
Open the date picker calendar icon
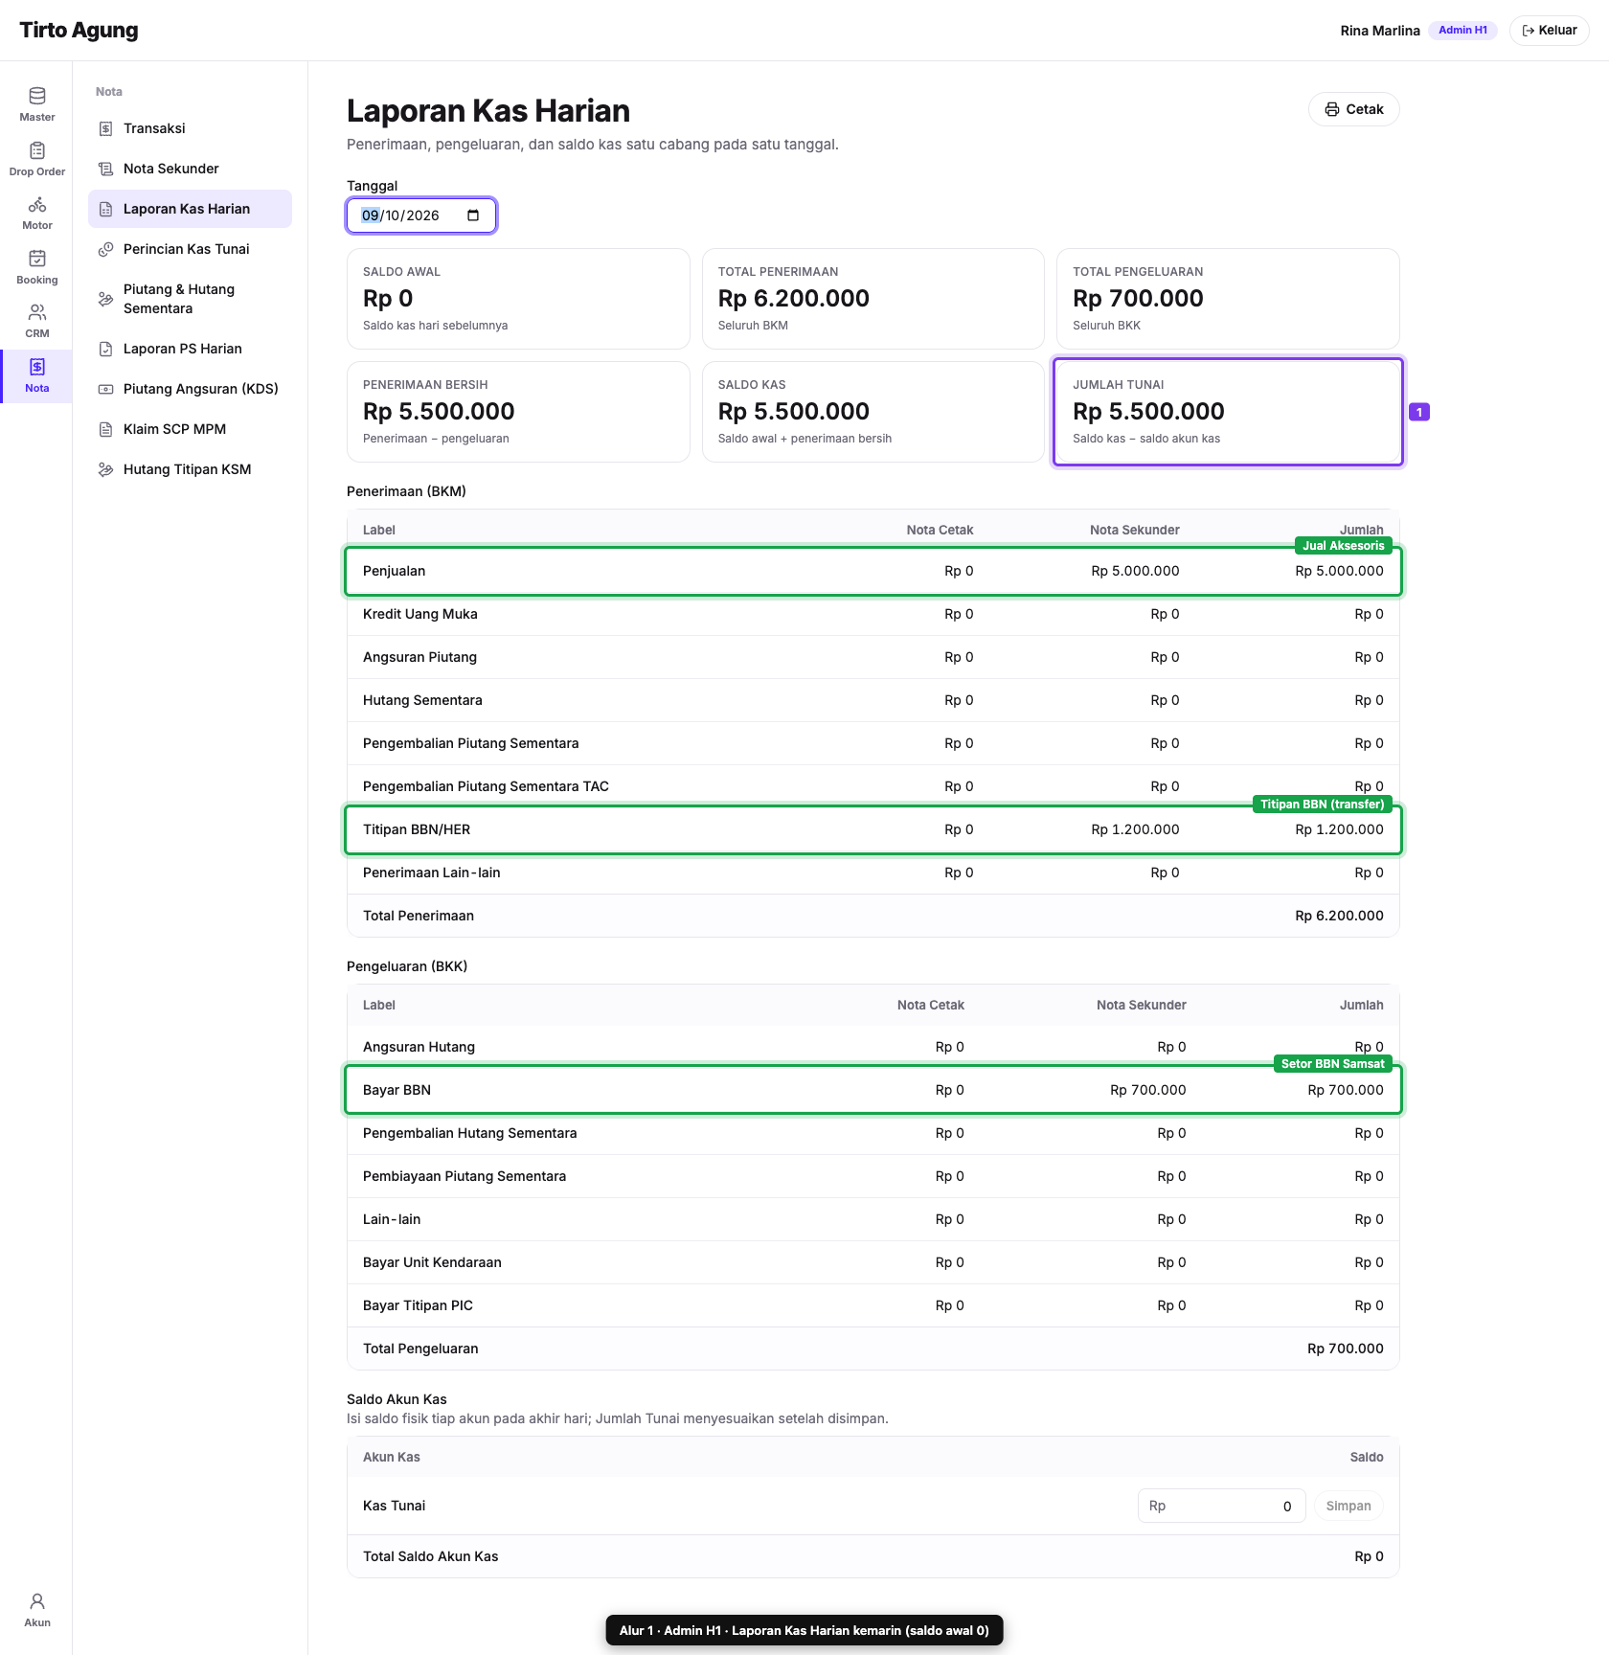point(473,215)
